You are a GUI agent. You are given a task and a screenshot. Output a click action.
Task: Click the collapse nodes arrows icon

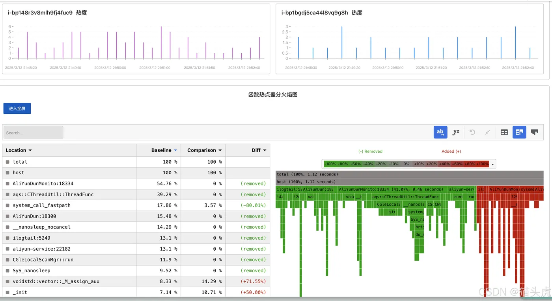tap(487, 132)
